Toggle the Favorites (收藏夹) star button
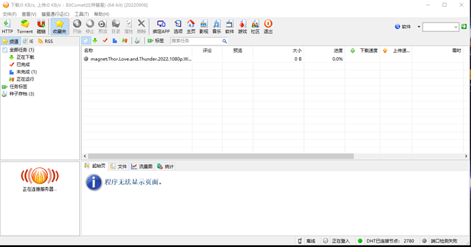Viewport: 471px width, 247px height. tap(59, 27)
